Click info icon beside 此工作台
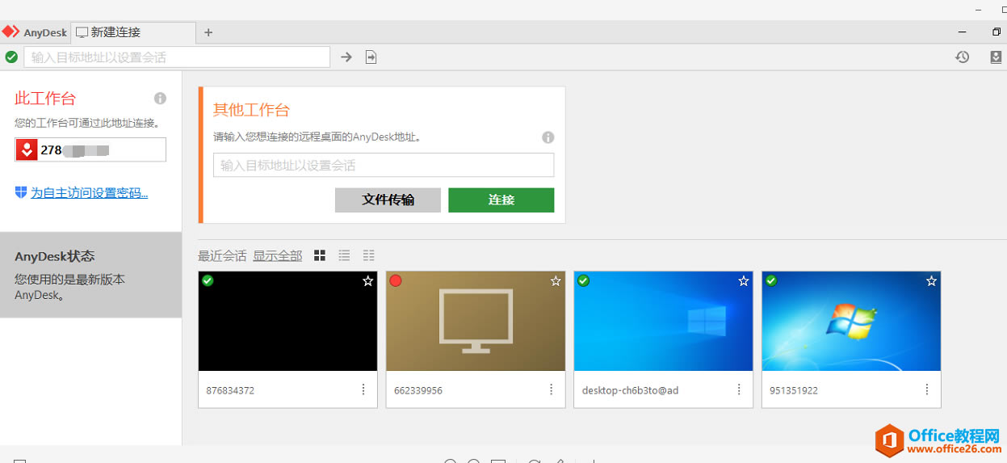Image resolution: width=1007 pixels, height=463 pixels. 160,99
